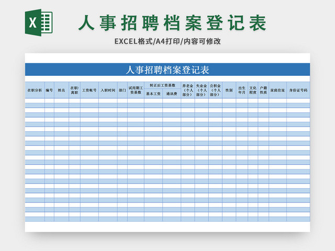
Task: Select the 身份证号码 header cell
Action: 298,90
